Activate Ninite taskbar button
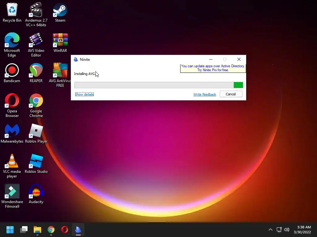 [x=78, y=230]
